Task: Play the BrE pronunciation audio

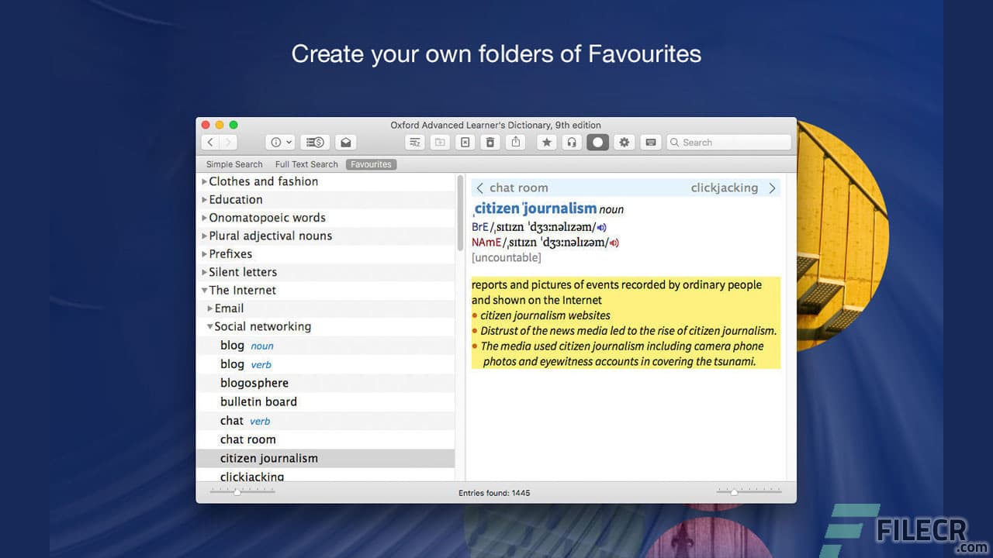Action: (601, 227)
